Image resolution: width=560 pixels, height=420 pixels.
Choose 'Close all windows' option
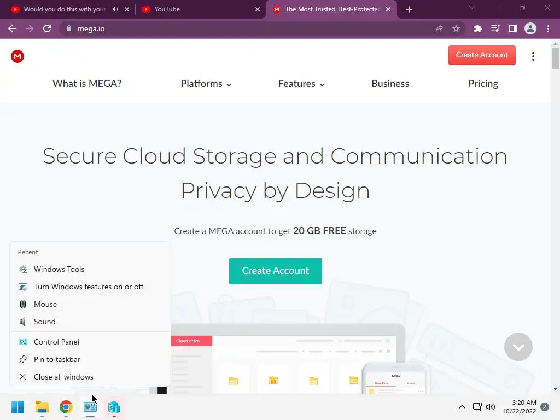tap(90, 377)
